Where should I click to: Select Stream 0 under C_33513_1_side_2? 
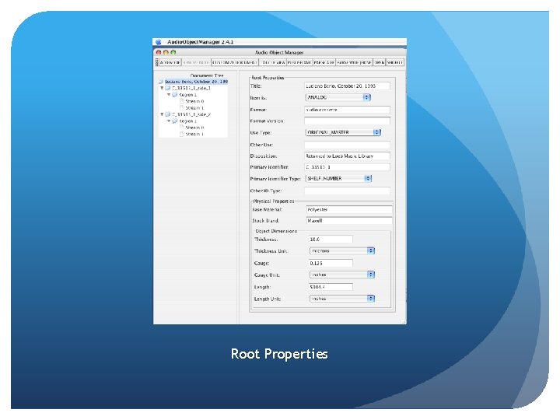click(x=194, y=128)
